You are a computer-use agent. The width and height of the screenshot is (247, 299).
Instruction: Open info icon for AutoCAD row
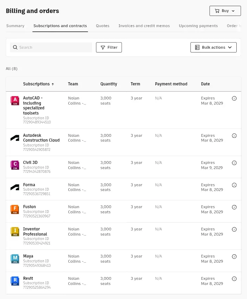[234, 98]
